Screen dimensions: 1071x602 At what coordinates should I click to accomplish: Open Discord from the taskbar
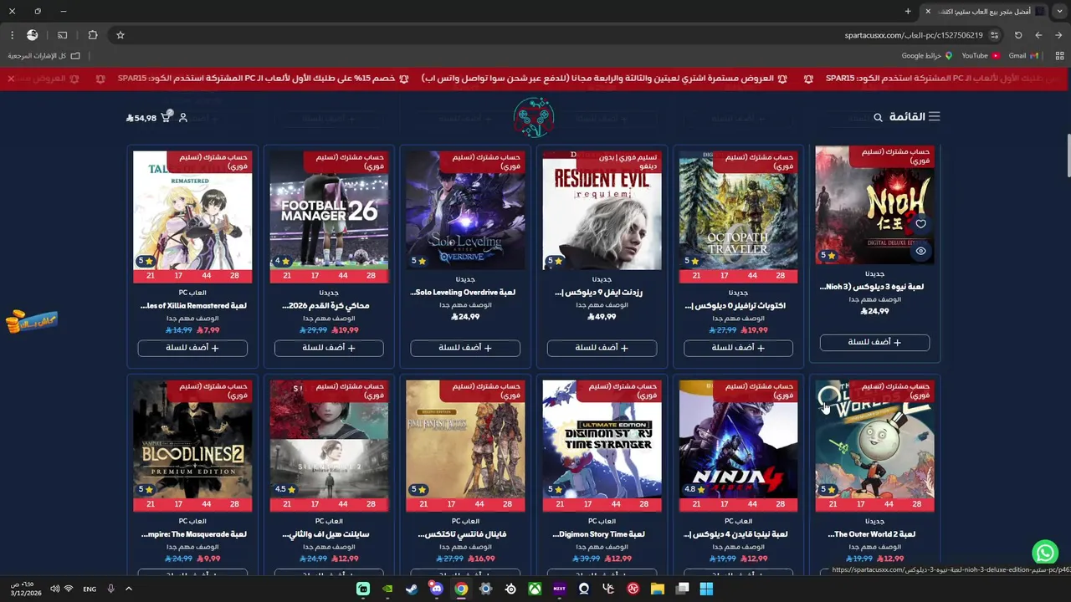pos(436,589)
